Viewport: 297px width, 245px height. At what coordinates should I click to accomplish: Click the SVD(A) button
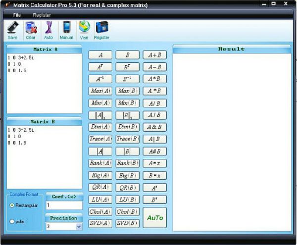(100, 223)
